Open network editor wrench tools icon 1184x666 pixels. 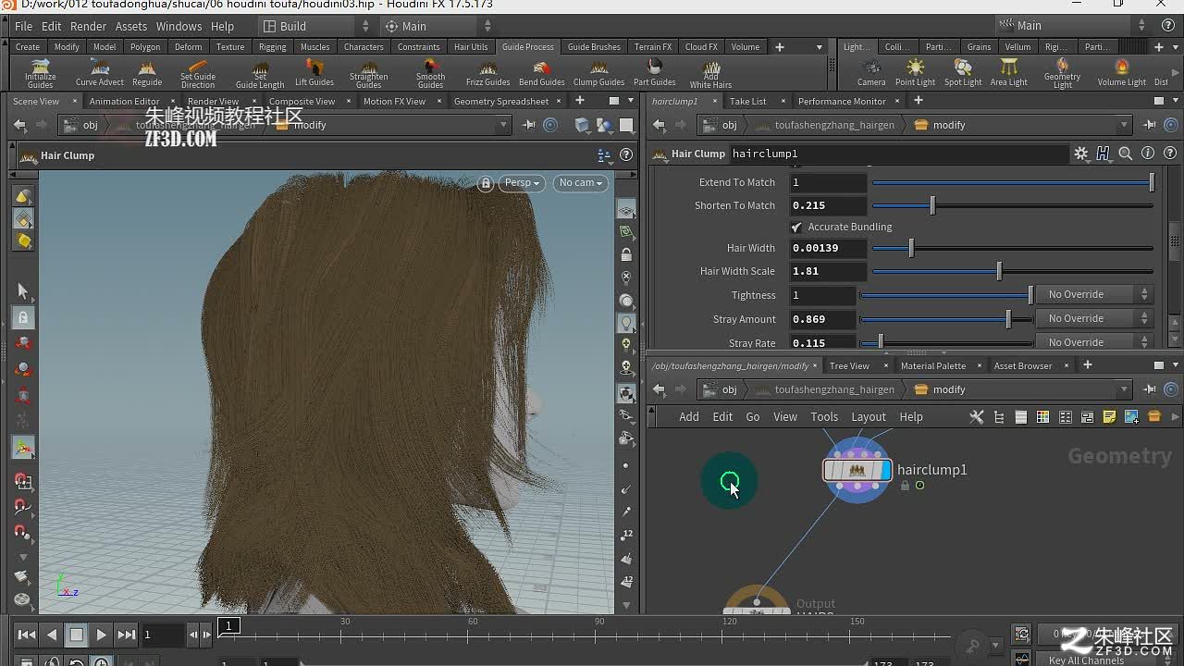click(x=976, y=417)
